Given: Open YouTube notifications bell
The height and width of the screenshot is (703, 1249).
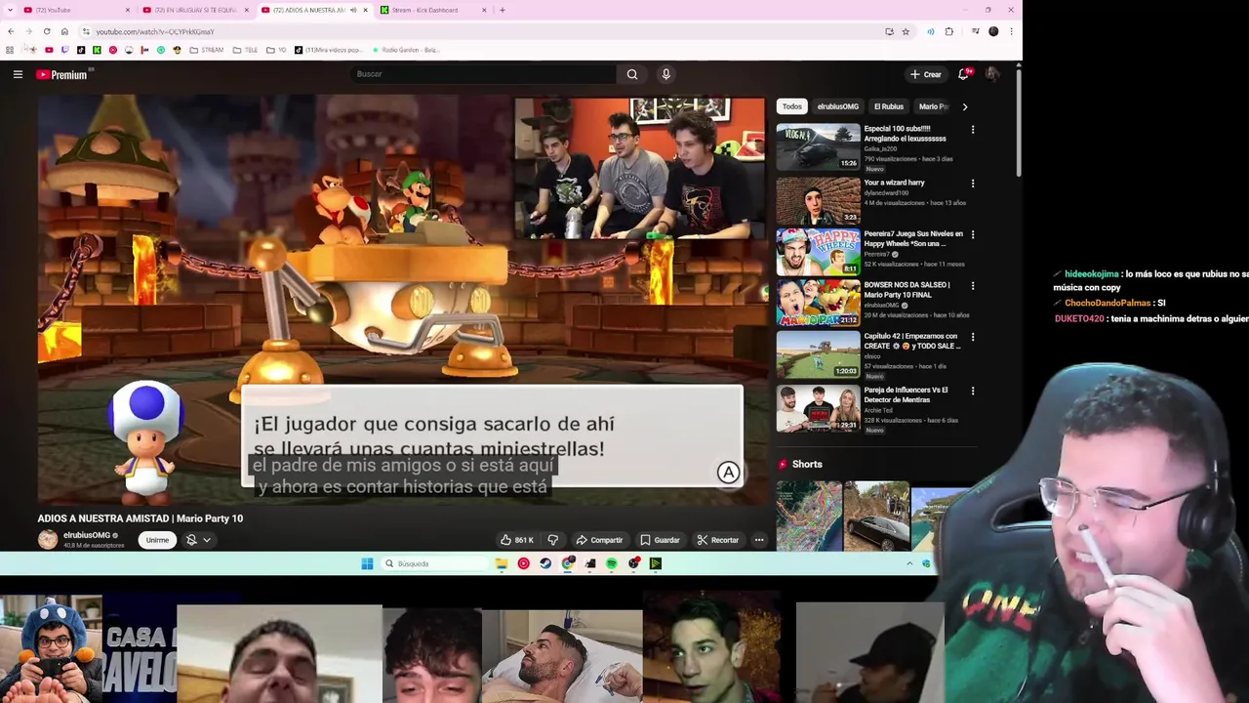Looking at the screenshot, I should click(x=964, y=74).
